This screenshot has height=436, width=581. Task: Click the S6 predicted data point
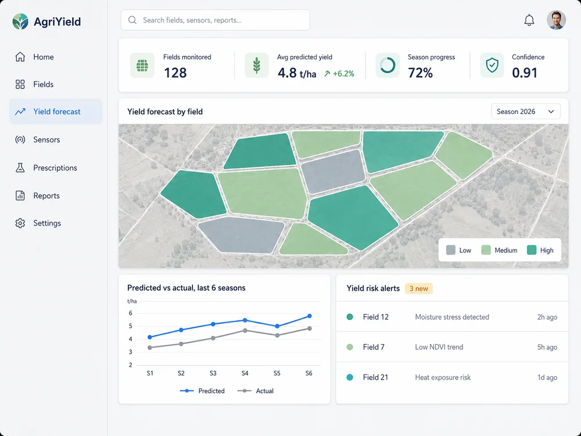coord(310,316)
